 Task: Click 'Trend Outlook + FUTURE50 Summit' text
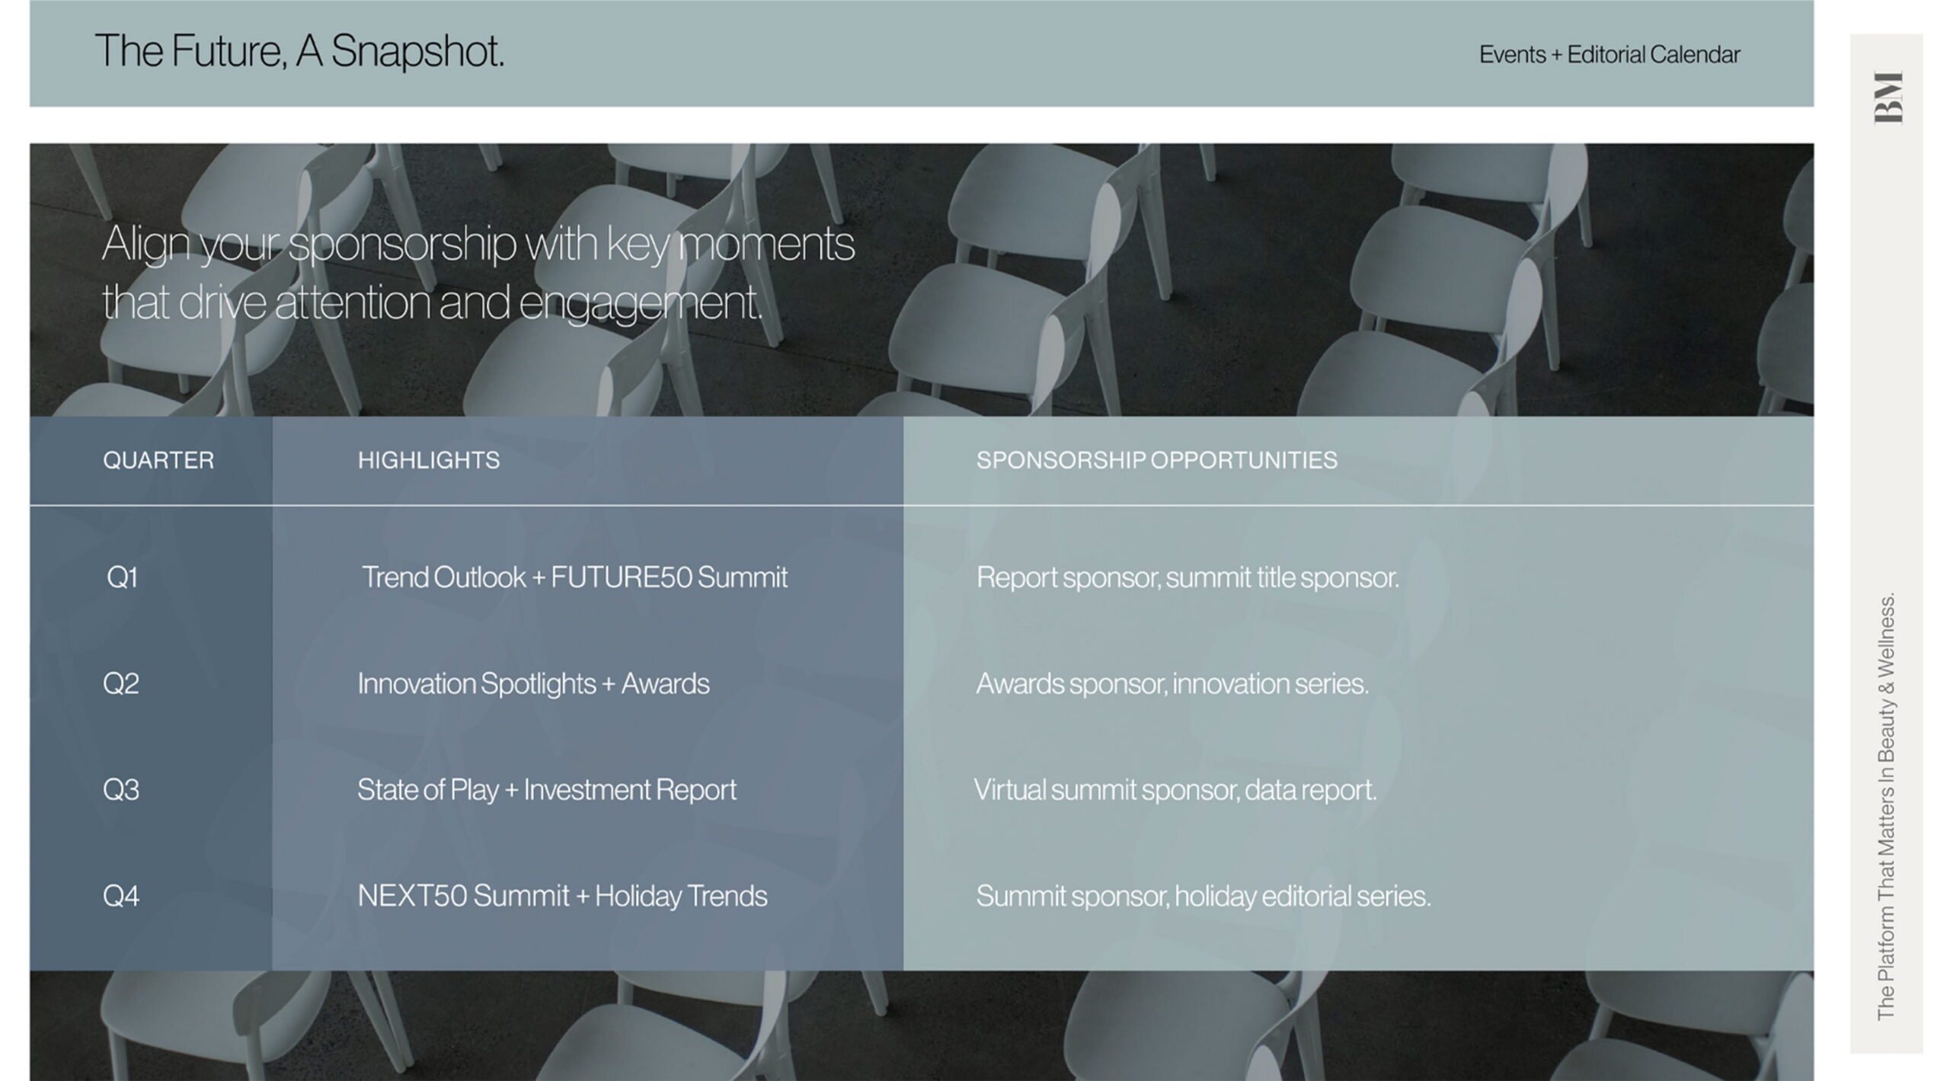coord(574,577)
